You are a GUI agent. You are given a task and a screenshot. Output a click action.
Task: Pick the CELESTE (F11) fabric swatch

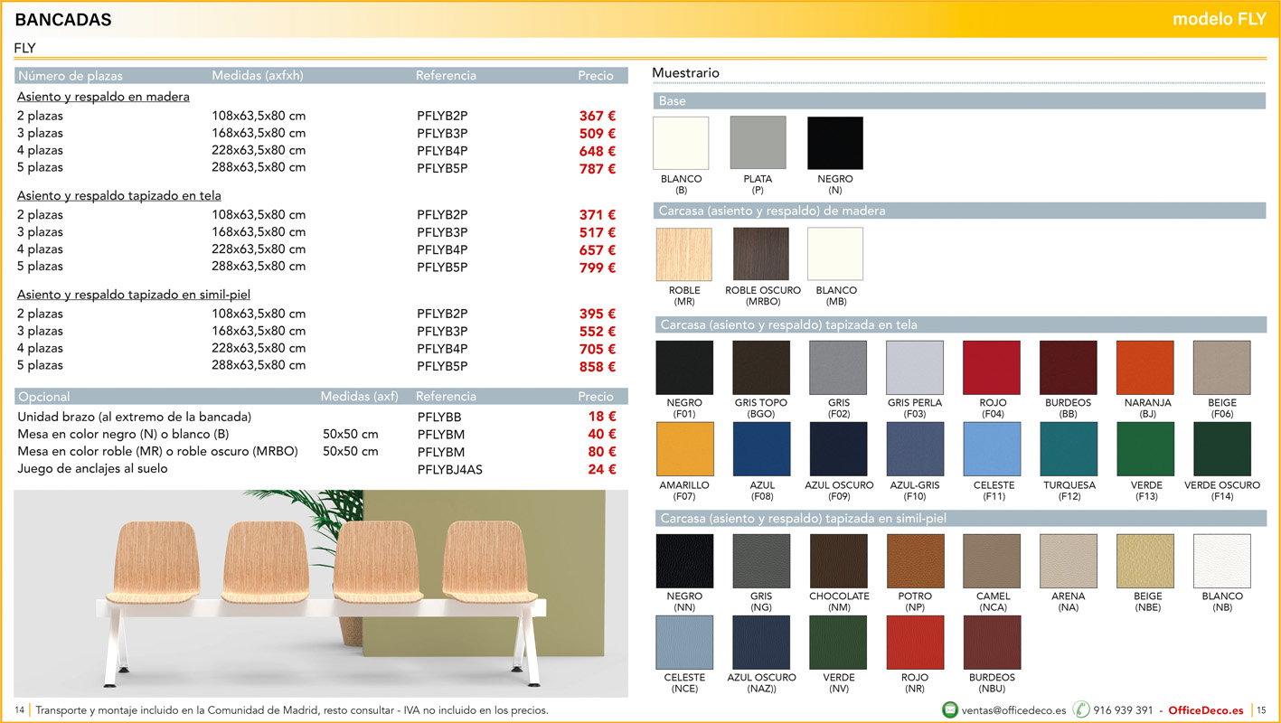click(x=992, y=449)
